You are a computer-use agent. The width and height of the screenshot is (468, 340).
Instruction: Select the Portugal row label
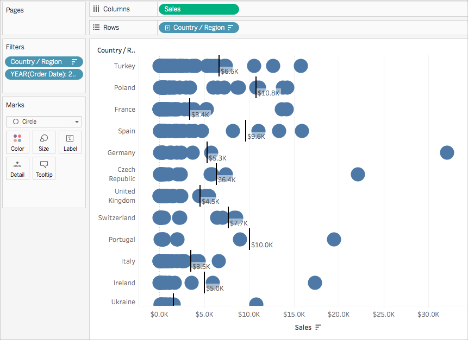(122, 240)
